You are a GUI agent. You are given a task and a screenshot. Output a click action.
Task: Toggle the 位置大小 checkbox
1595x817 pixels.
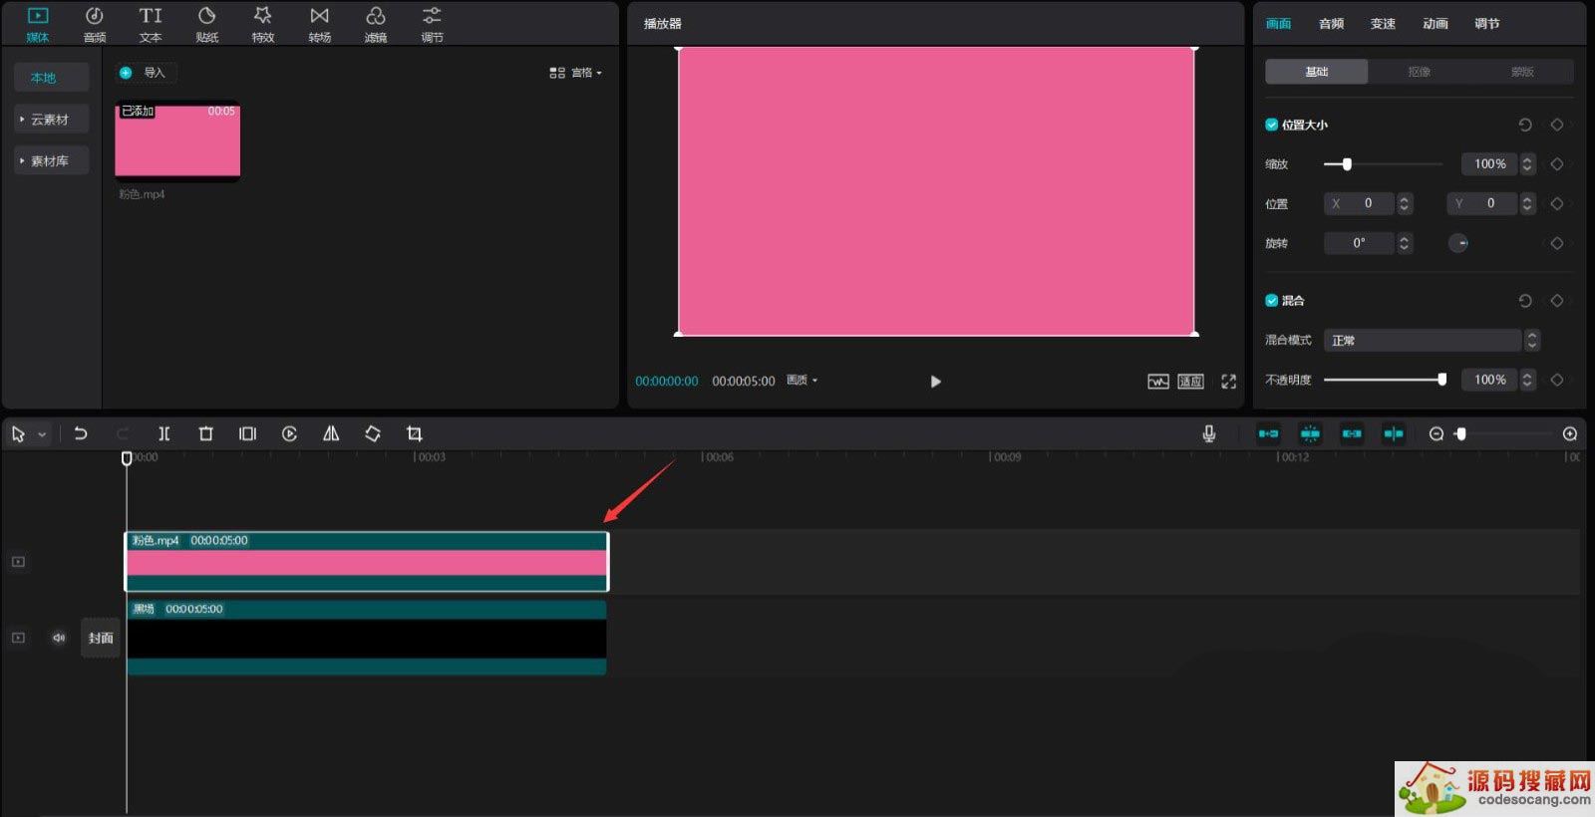click(x=1271, y=125)
